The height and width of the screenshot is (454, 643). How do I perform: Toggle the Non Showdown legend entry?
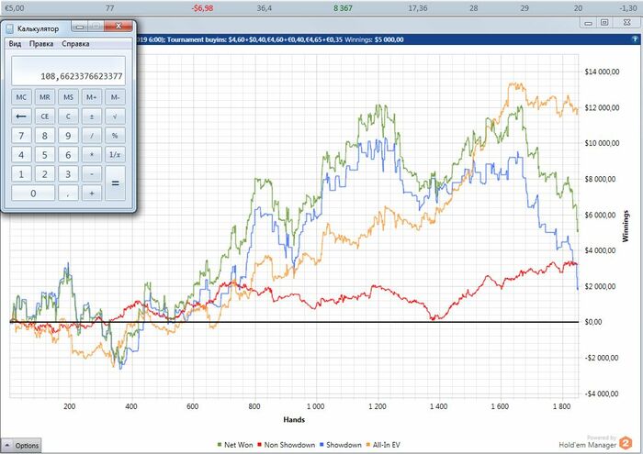pos(287,445)
